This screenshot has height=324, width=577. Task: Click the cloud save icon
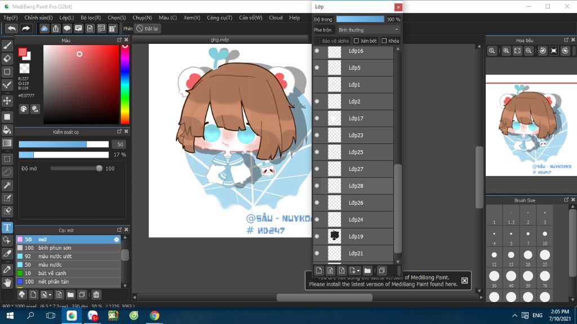44,28
